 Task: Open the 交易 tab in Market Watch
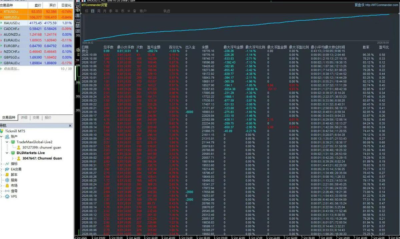tap(36, 118)
